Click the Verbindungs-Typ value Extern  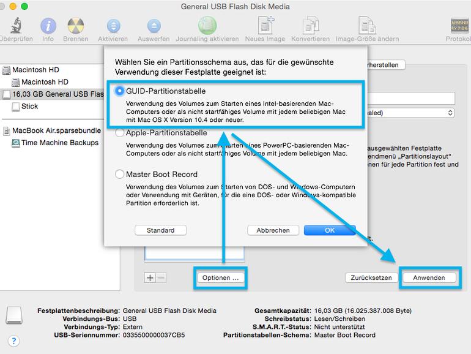pos(133,327)
